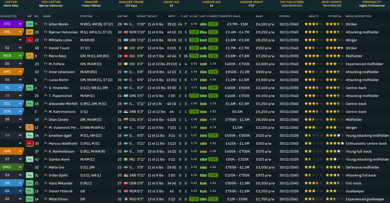This screenshot has width=390, height=203.
Task: Click the person icon beside Daniel Touré
Action: (45, 48)
